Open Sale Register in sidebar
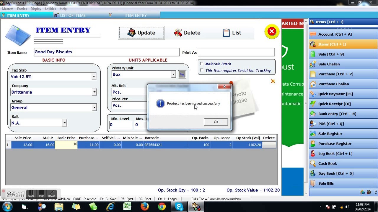This screenshot has height=212, width=378. pos(343,134)
